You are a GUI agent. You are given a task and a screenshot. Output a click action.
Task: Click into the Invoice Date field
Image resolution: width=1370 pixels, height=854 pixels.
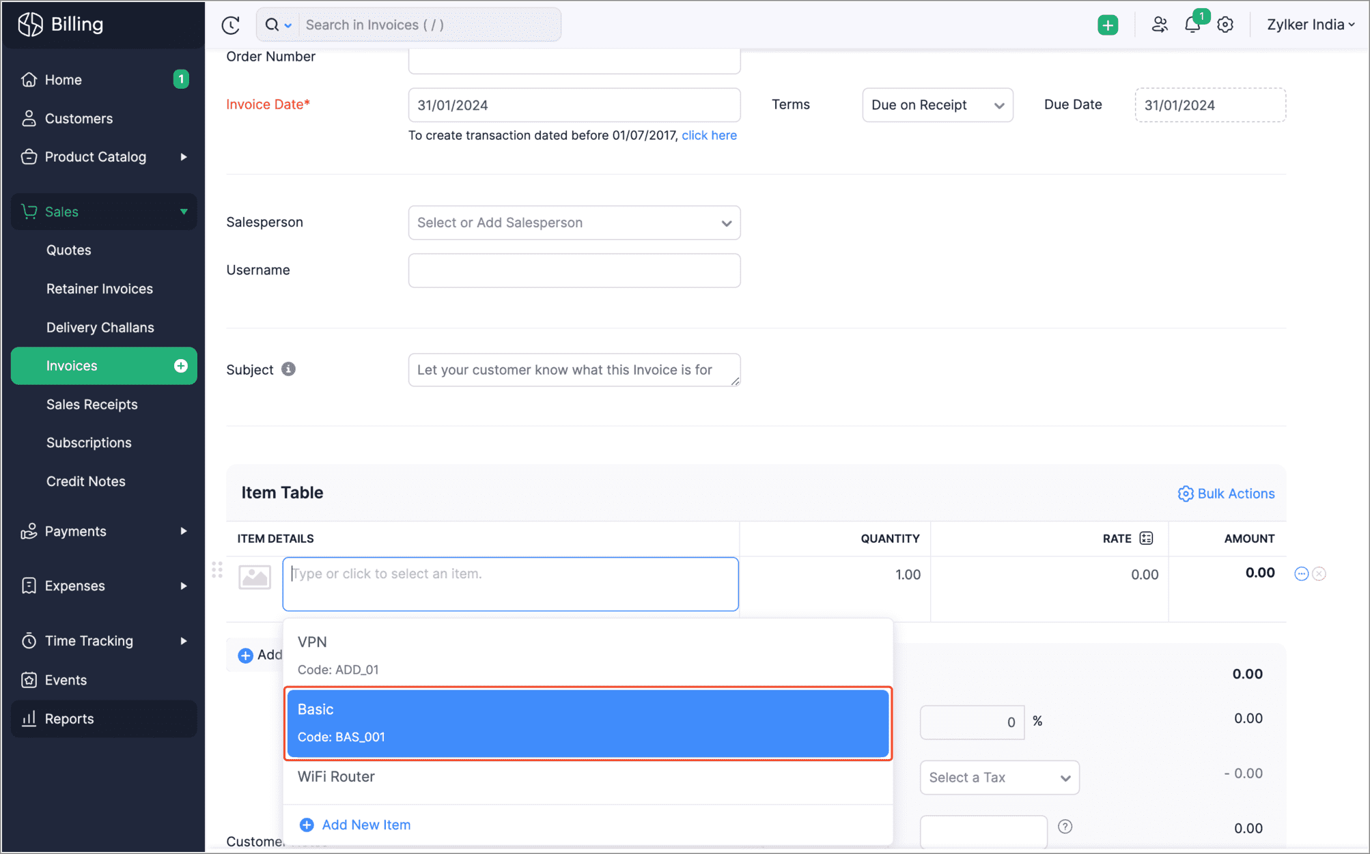point(574,105)
